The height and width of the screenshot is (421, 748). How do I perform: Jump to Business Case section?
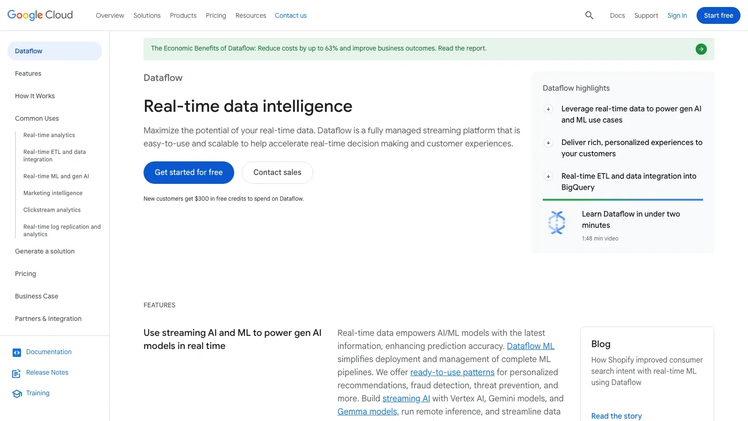pos(36,296)
